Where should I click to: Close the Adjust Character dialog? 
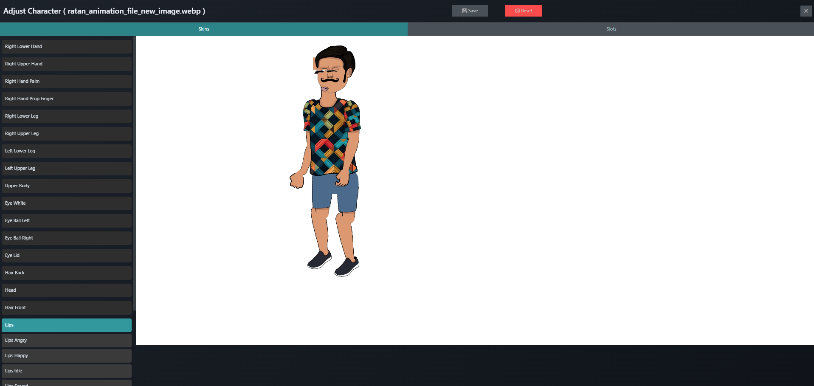806,11
